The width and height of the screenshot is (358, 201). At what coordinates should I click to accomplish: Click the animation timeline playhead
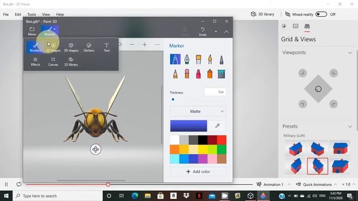click(108, 184)
